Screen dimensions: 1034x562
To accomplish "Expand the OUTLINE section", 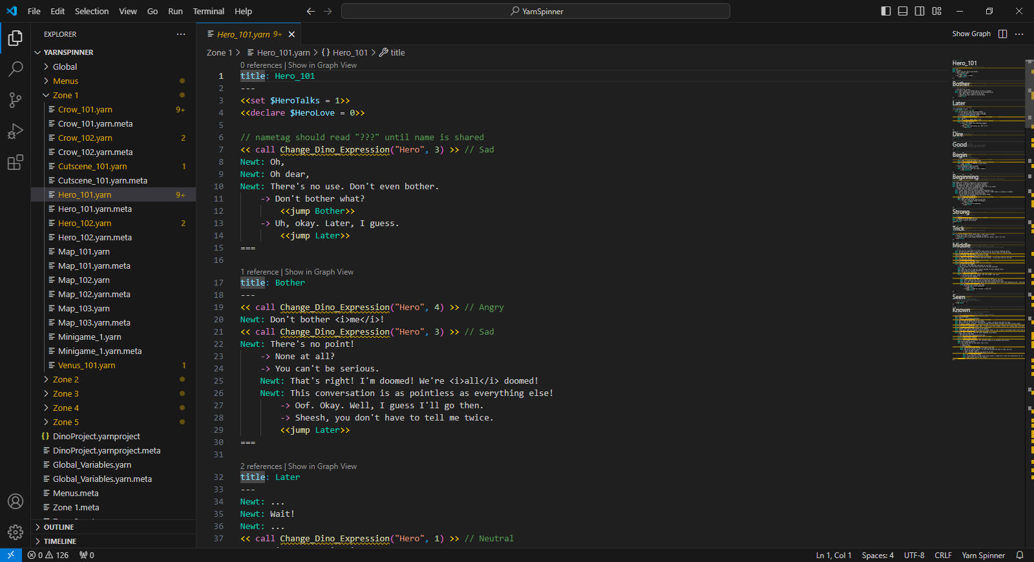I will point(59,527).
